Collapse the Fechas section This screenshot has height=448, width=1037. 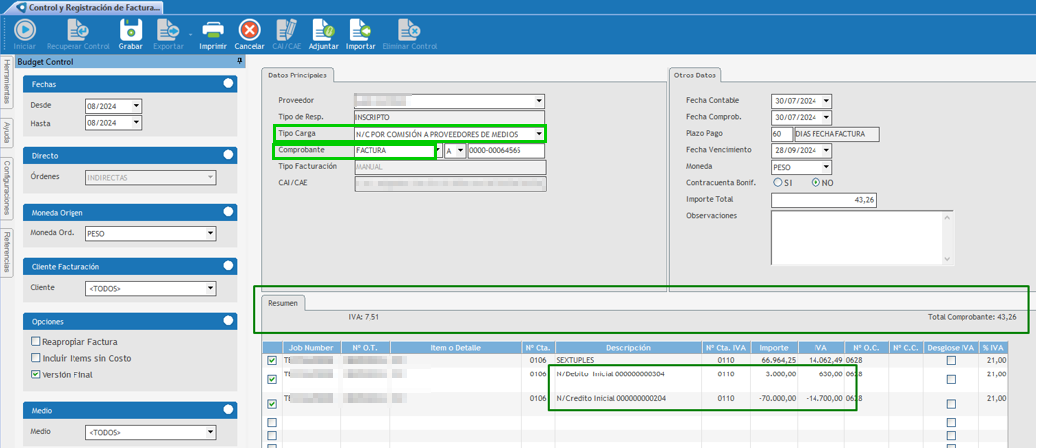[x=228, y=84]
